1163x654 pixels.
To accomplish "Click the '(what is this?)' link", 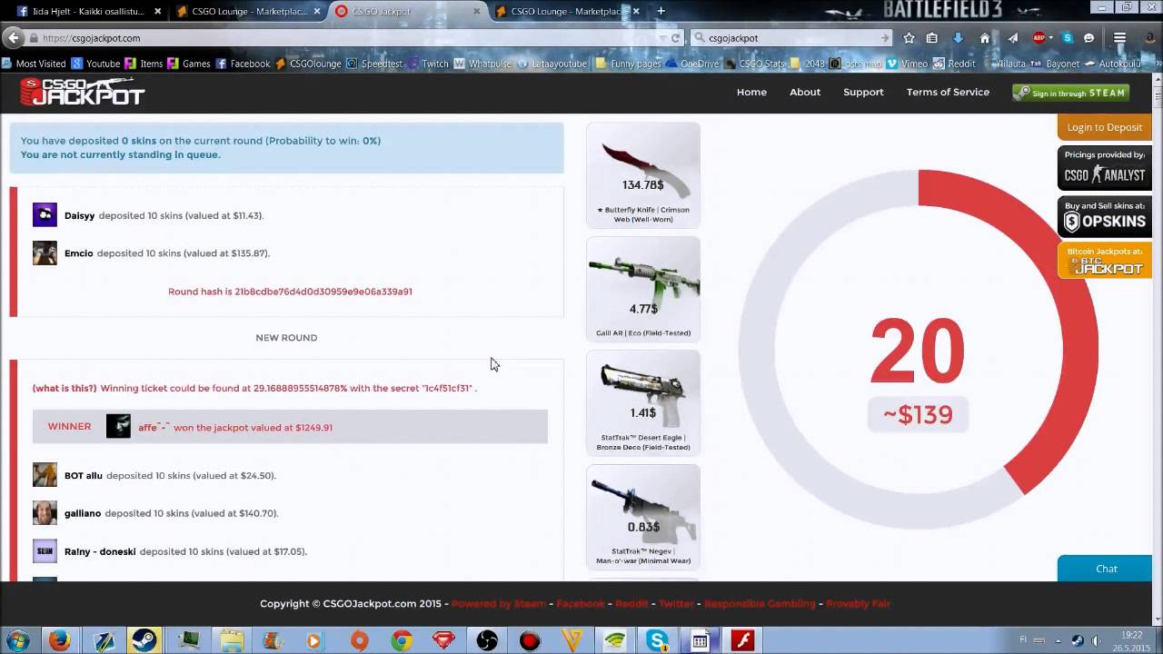I will coord(65,388).
